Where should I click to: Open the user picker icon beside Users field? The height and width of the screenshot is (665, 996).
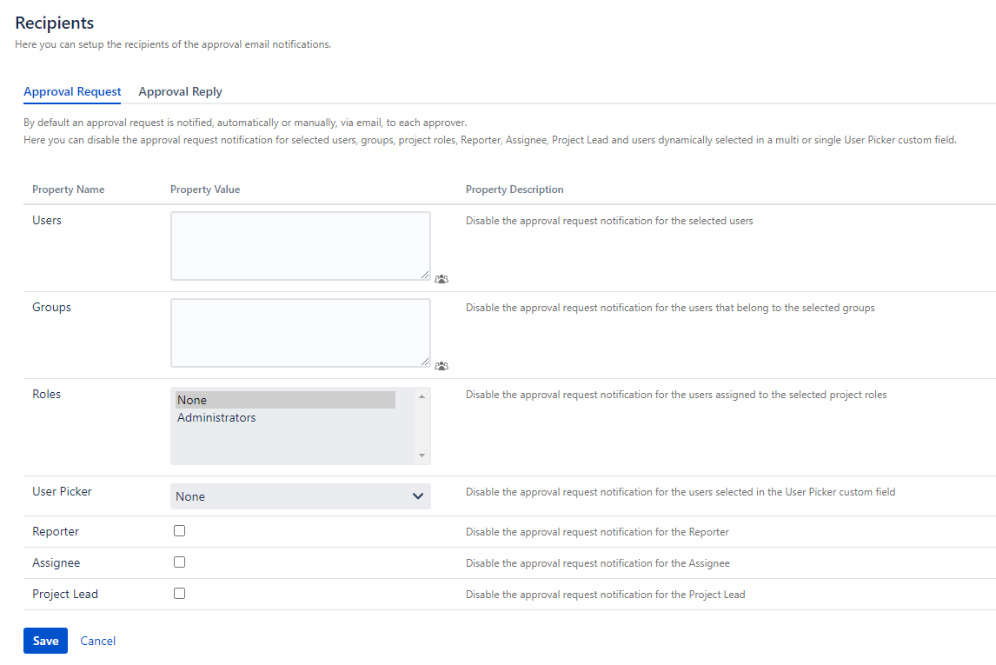(x=442, y=279)
